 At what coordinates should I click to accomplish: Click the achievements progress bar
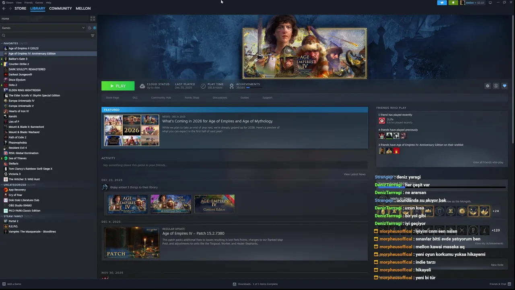pyautogui.click(x=253, y=87)
